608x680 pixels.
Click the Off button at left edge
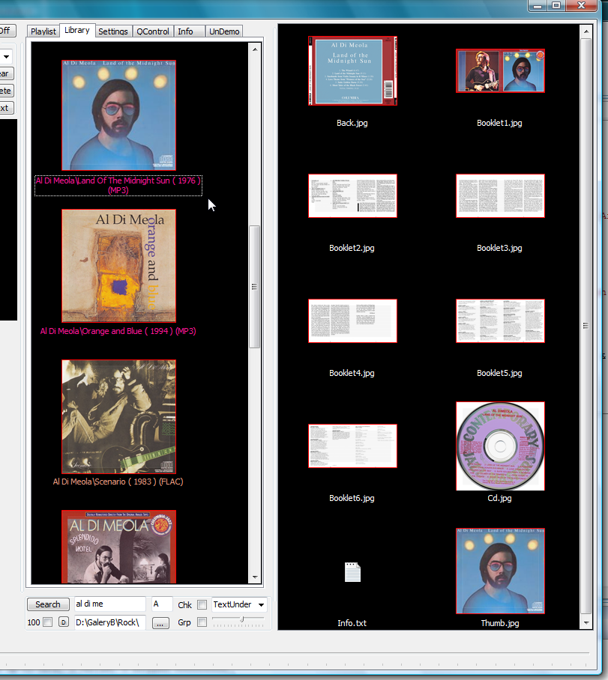[x=7, y=31]
